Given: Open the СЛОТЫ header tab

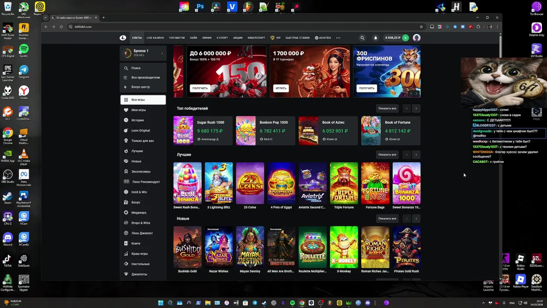Looking at the screenshot, I should point(137,38).
